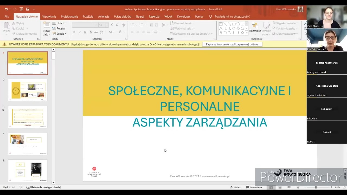Click the decrease indent icon

151,25
